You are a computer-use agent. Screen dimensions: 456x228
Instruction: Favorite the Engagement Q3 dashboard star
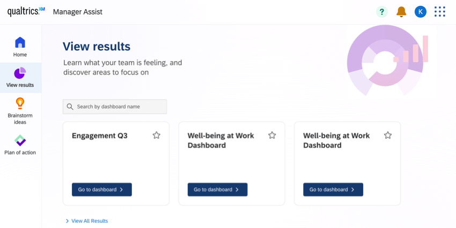[x=157, y=135]
